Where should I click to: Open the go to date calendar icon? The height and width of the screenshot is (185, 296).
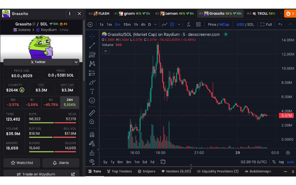pyautogui.click(x=163, y=162)
